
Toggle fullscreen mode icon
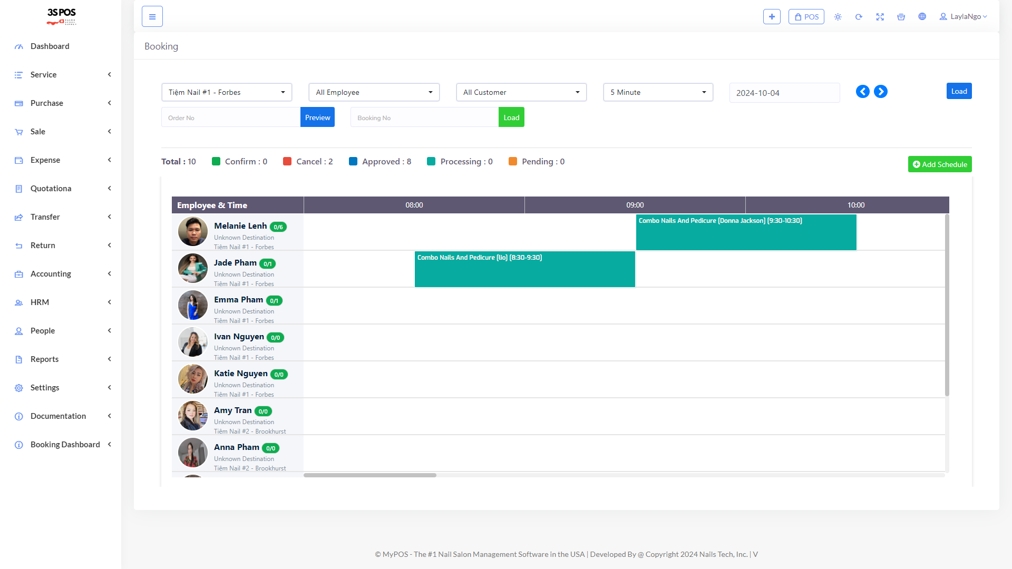coord(880,17)
